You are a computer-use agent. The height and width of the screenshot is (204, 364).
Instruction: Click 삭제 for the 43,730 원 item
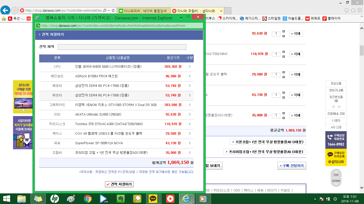click(296, 95)
